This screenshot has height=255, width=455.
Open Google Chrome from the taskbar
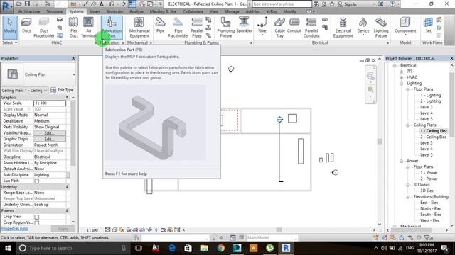pos(221,248)
